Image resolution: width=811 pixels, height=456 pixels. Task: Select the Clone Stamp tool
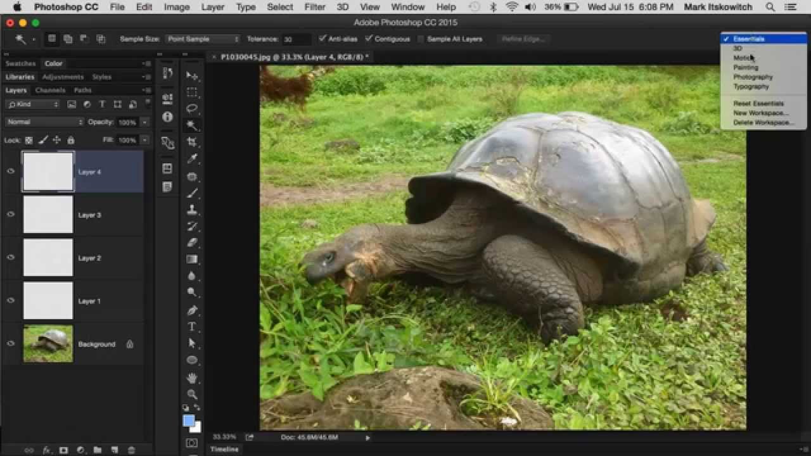(x=192, y=209)
